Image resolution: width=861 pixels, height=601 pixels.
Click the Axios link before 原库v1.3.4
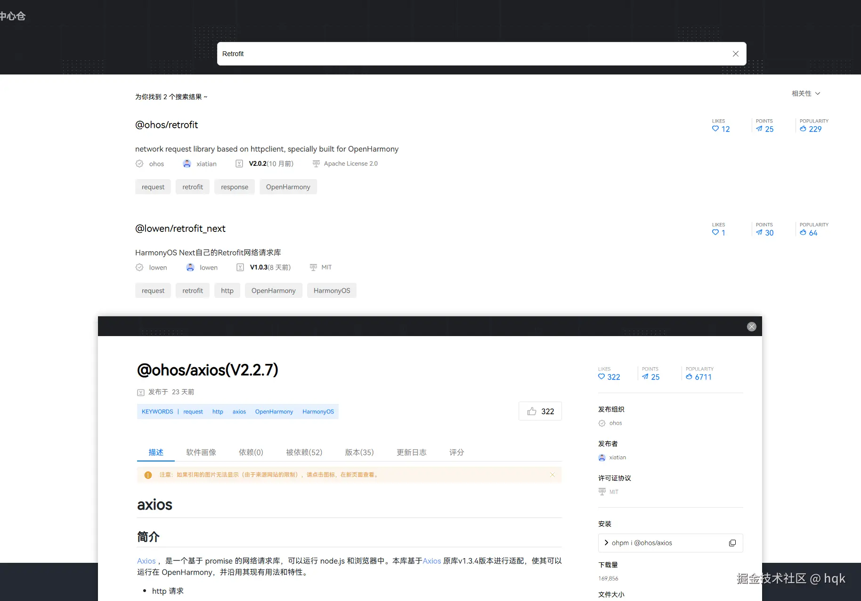click(x=431, y=561)
